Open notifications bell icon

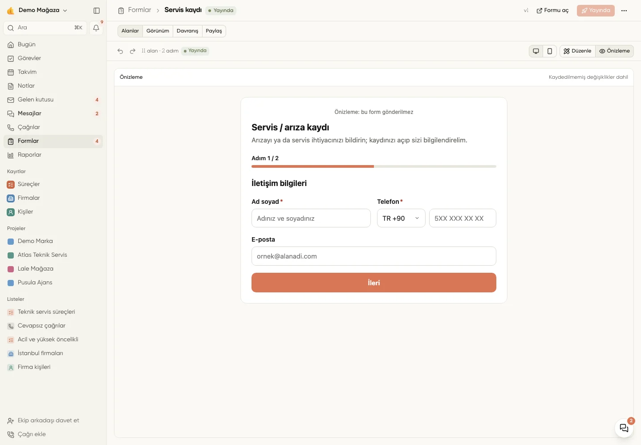[96, 28]
